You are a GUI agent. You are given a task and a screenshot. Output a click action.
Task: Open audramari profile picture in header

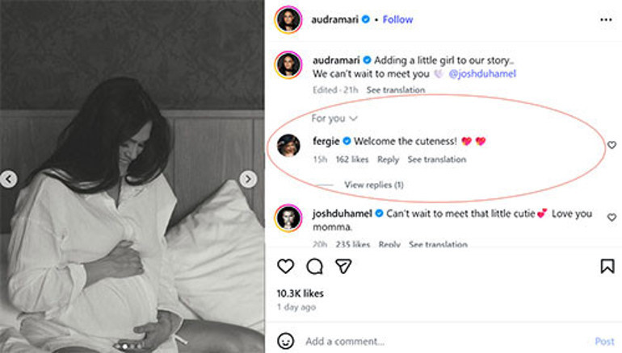(288, 19)
